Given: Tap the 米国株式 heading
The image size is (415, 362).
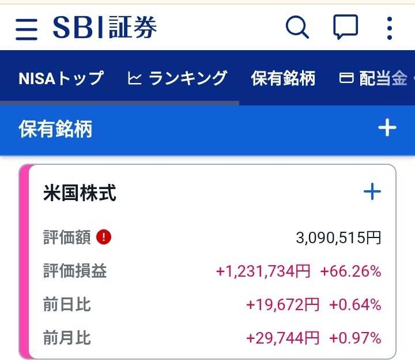Looking at the screenshot, I should (80, 193).
